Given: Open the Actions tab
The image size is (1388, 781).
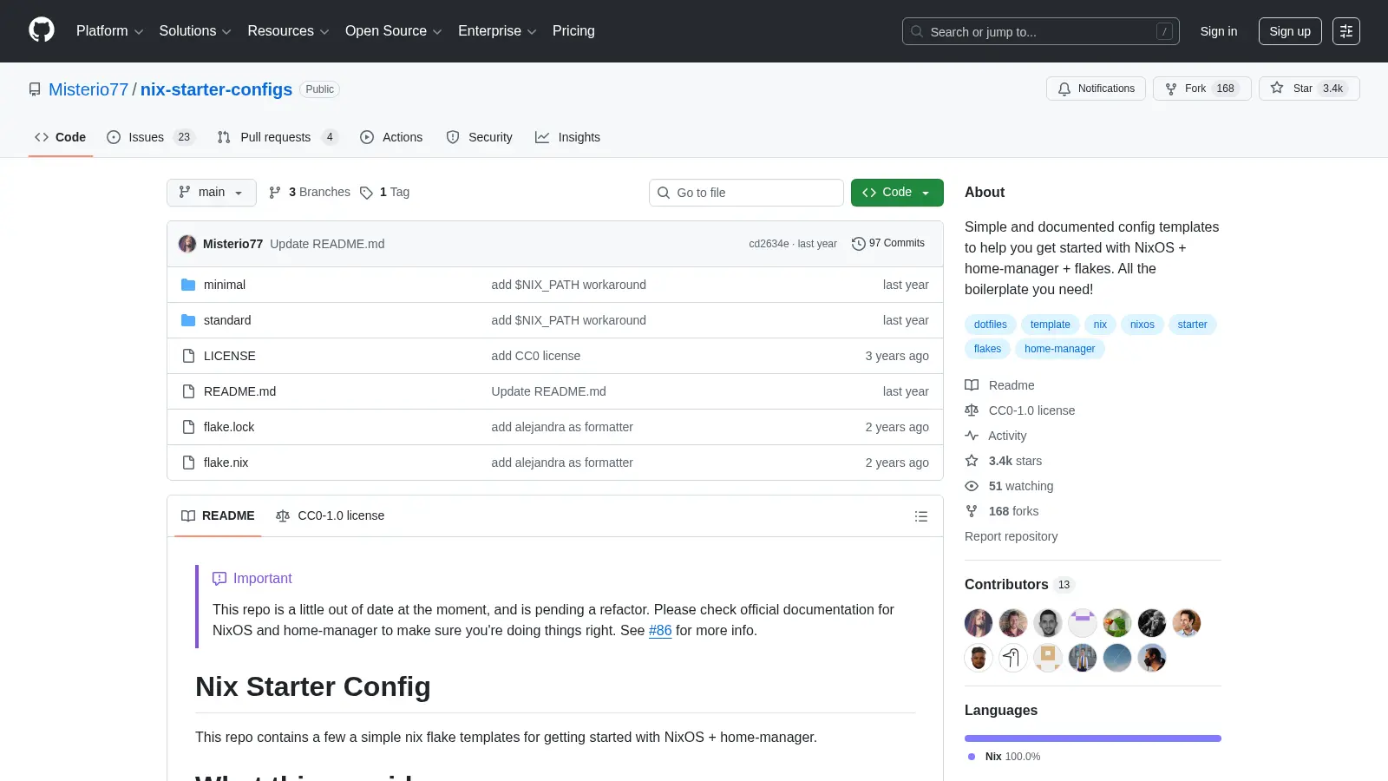Looking at the screenshot, I should pos(391,137).
